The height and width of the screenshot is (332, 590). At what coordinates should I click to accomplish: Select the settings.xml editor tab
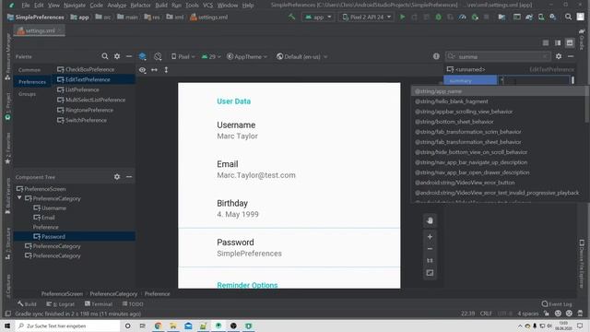(x=39, y=30)
